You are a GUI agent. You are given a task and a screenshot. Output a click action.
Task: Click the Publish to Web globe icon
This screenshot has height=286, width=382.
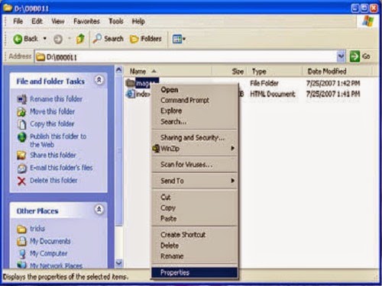[22, 137]
